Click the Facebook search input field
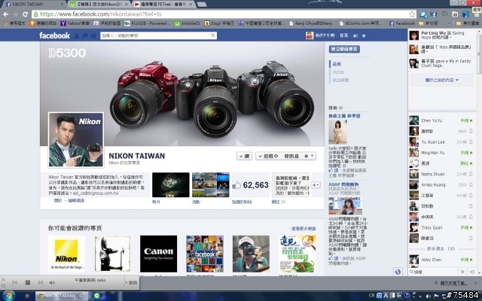482x301 pixels. [x=155, y=35]
